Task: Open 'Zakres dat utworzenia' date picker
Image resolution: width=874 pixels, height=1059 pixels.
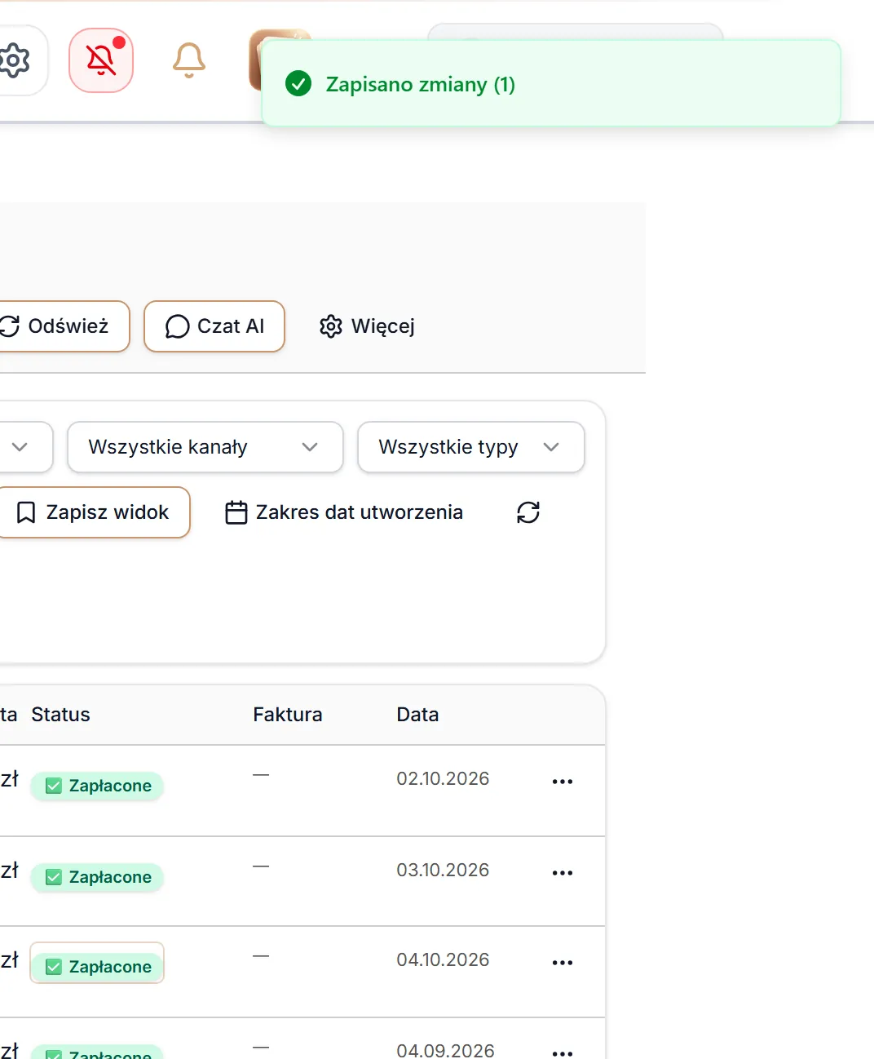Action: [344, 512]
